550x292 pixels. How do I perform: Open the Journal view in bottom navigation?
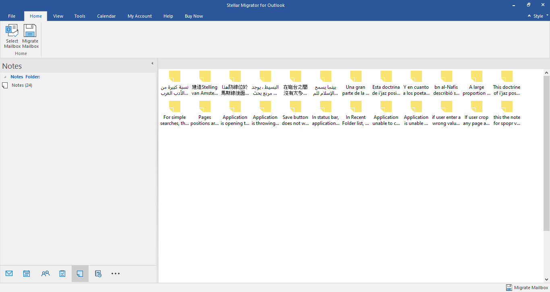pos(98,274)
